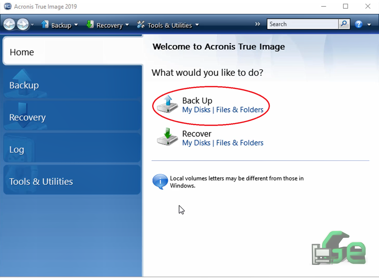
Task: Click Files & Folders under Back Up
Action: click(x=240, y=110)
